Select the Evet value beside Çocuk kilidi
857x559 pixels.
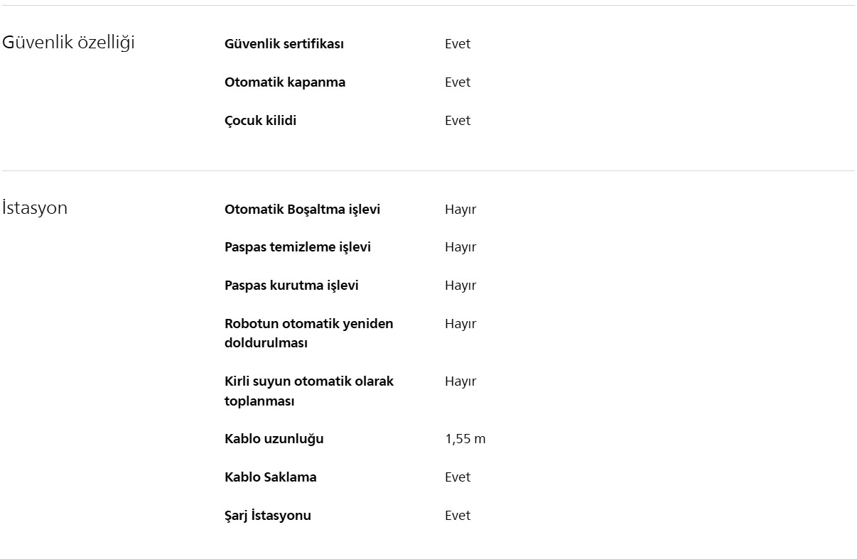458,121
